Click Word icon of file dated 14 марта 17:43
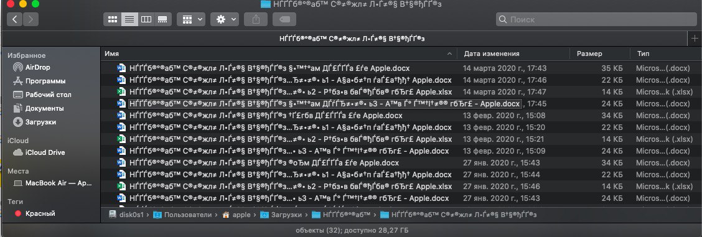The image size is (702, 237). (121, 68)
